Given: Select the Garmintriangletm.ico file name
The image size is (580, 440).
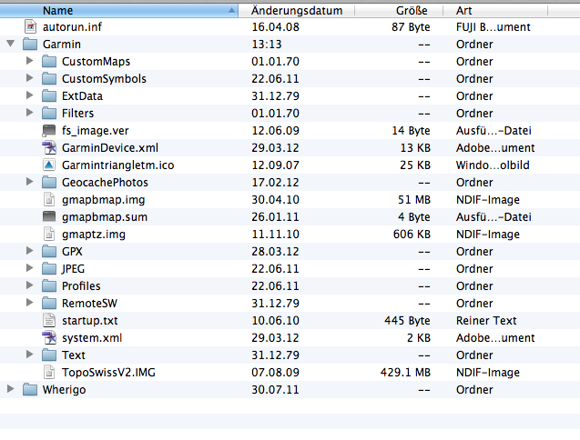Looking at the screenshot, I should click(x=117, y=165).
